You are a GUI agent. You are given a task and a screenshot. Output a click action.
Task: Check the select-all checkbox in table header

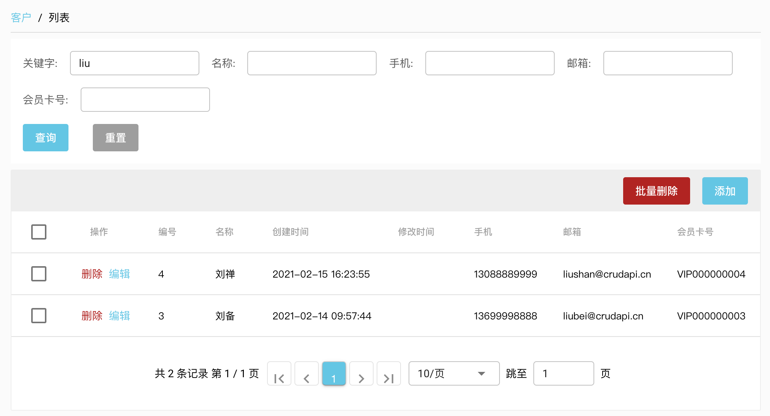pyautogui.click(x=38, y=232)
